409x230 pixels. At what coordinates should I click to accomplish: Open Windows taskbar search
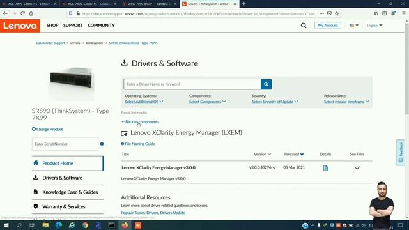point(19,226)
